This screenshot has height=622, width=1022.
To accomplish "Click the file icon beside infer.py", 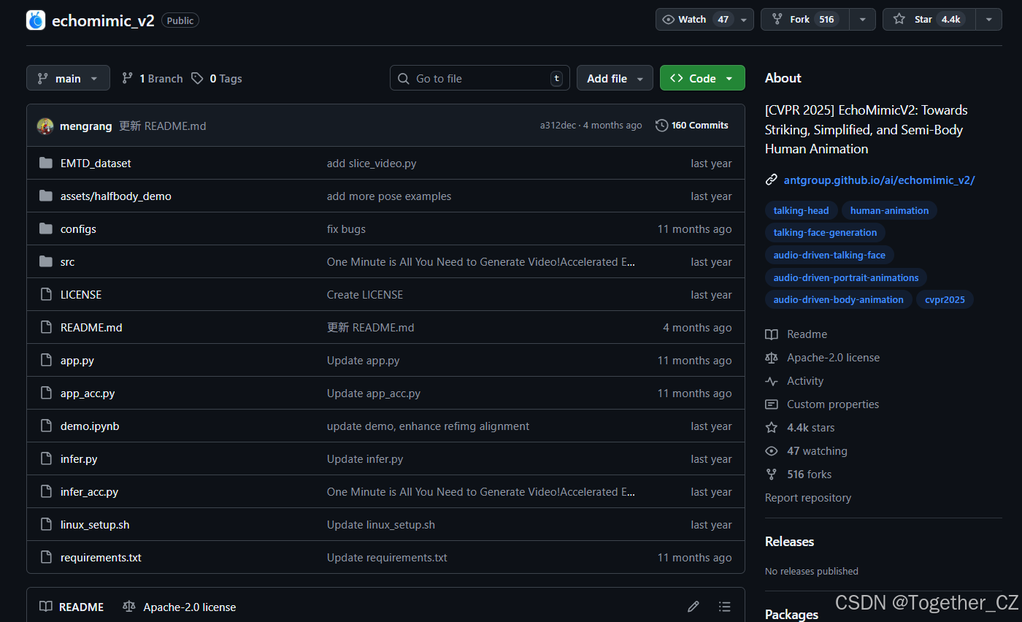I will [46, 458].
